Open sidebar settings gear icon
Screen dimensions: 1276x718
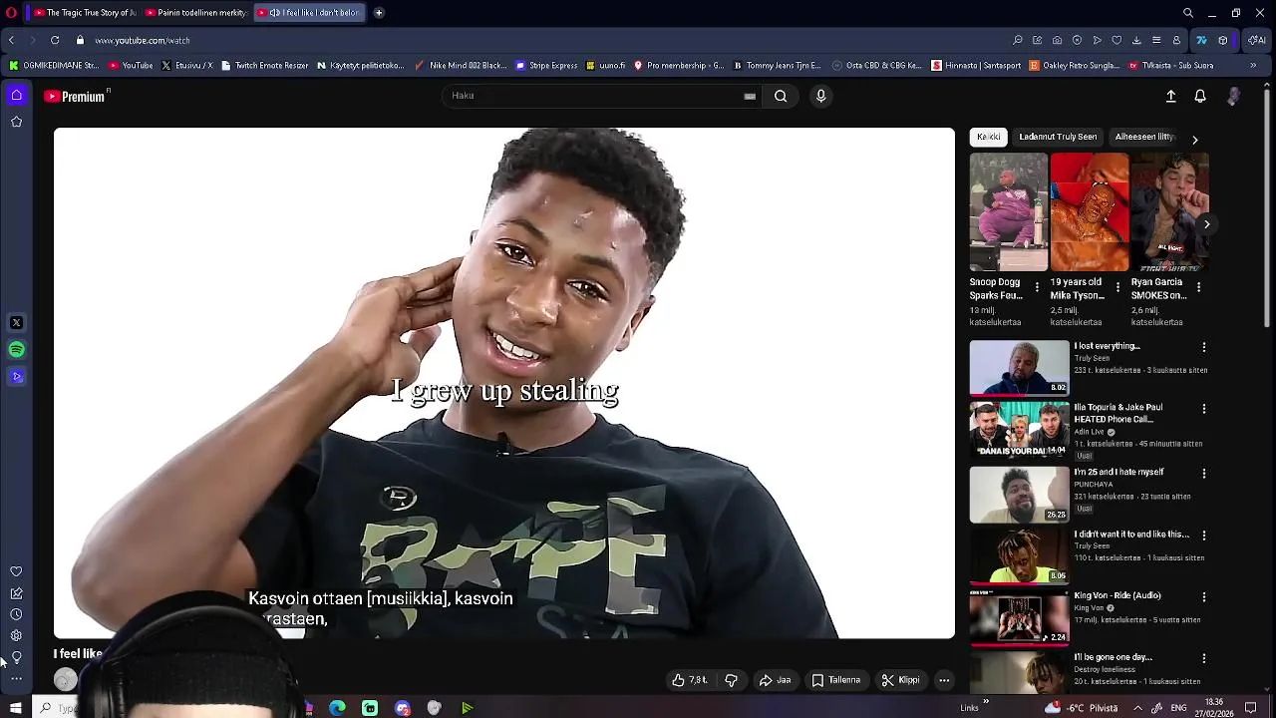pos(16,635)
